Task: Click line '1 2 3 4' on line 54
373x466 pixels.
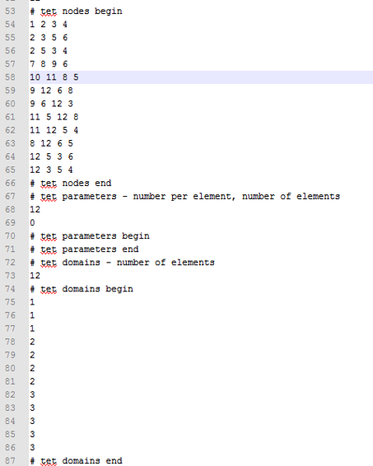Action: pos(49,25)
